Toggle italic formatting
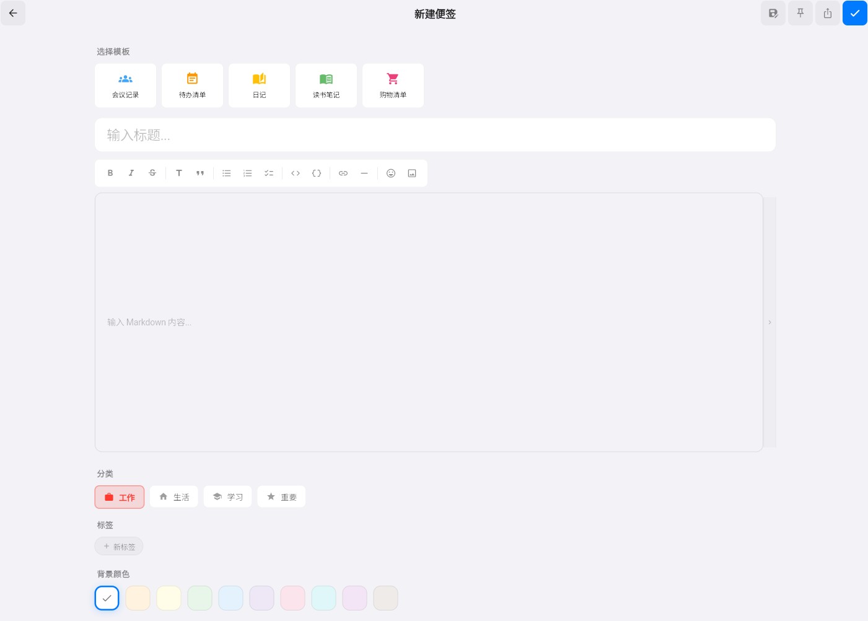The image size is (868, 621). (131, 173)
